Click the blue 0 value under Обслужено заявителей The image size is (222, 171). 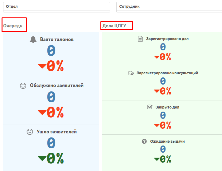(51, 97)
